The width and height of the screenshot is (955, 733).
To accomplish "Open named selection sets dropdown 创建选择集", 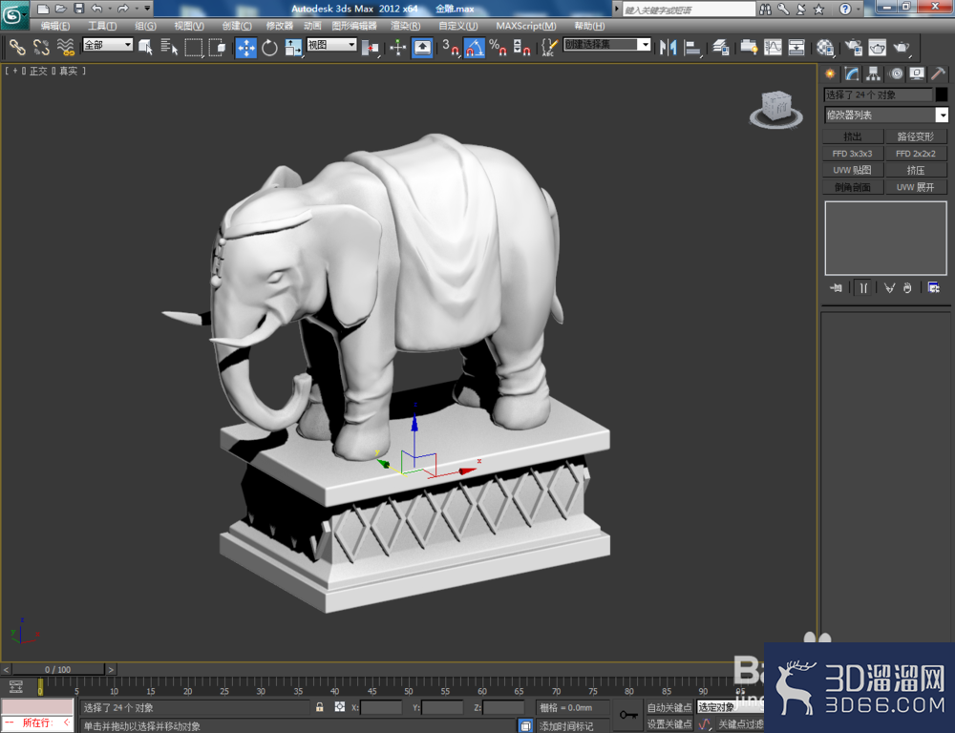I will pyautogui.click(x=607, y=45).
